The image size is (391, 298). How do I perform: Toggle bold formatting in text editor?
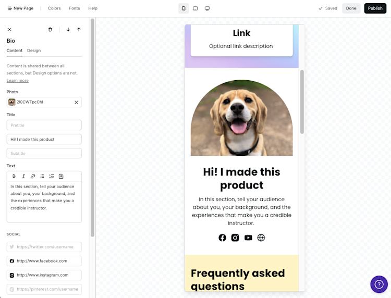tap(14, 176)
